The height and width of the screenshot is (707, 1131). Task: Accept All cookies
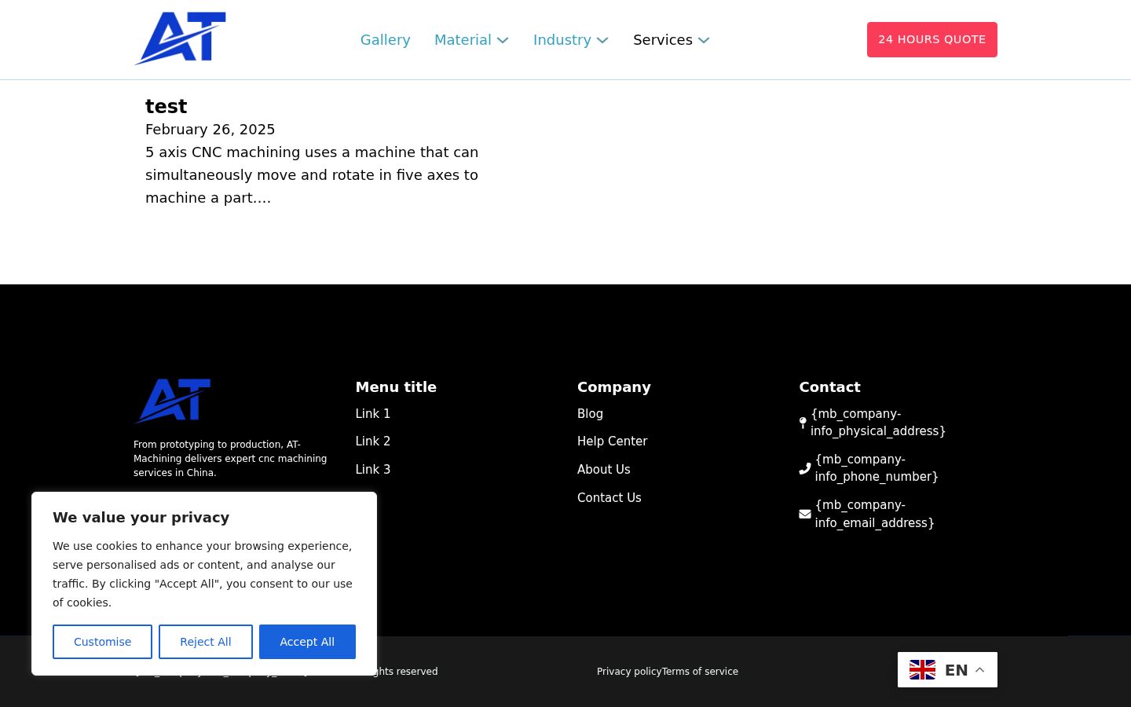[307, 642]
